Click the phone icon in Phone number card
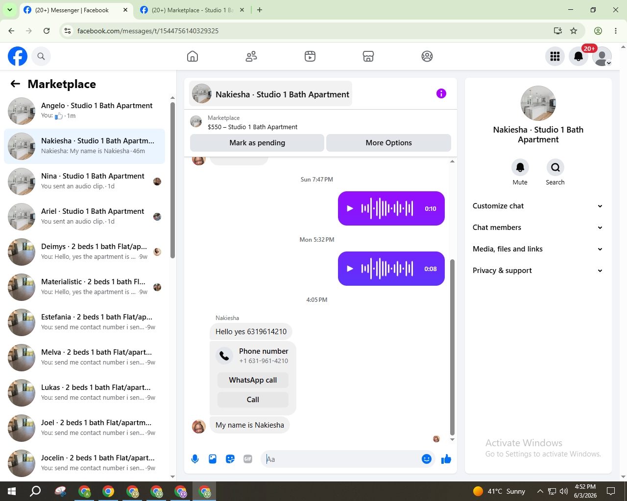 pyautogui.click(x=224, y=356)
